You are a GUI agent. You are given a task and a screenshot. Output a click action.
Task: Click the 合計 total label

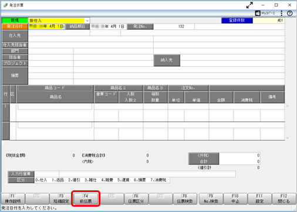[204, 162]
